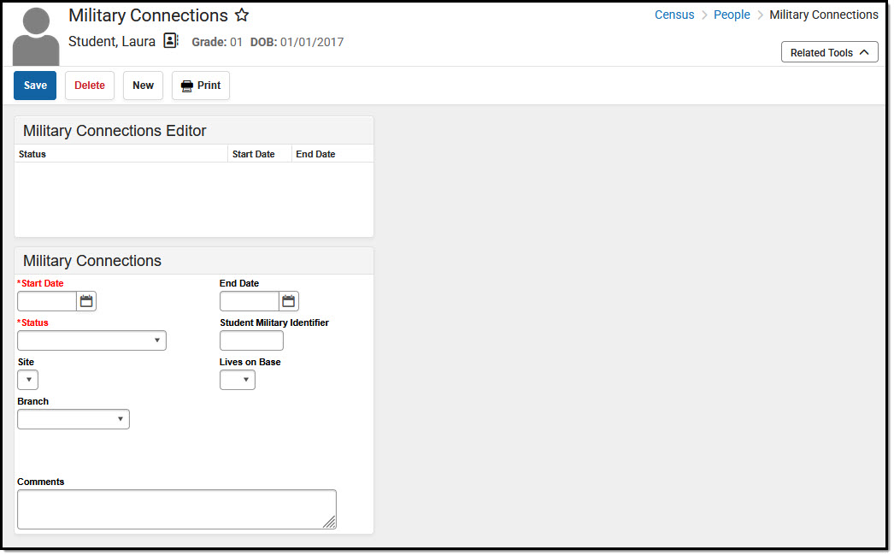Create a New military connection record
The image size is (894, 556).
(143, 85)
